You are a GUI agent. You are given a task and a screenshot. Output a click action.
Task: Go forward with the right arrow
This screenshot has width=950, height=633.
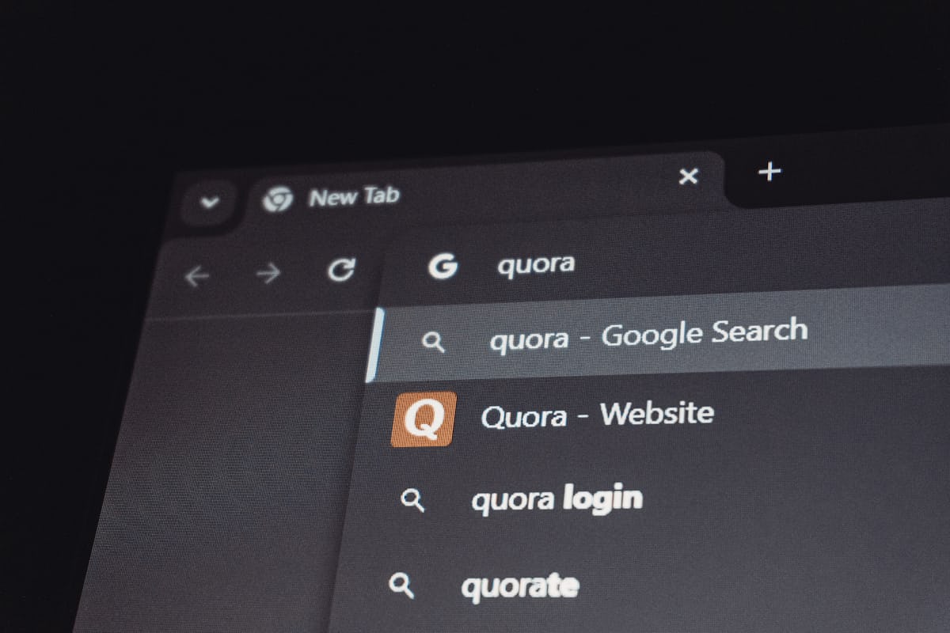click(x=268, y=274)
